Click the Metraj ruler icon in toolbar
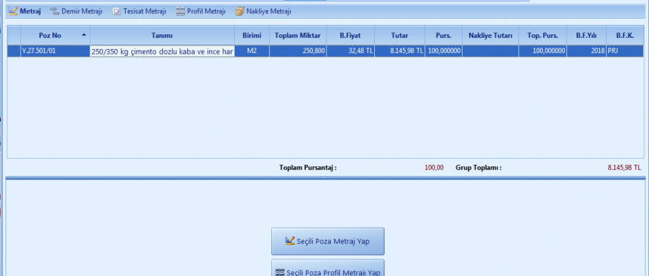 [x=12, y=12]
